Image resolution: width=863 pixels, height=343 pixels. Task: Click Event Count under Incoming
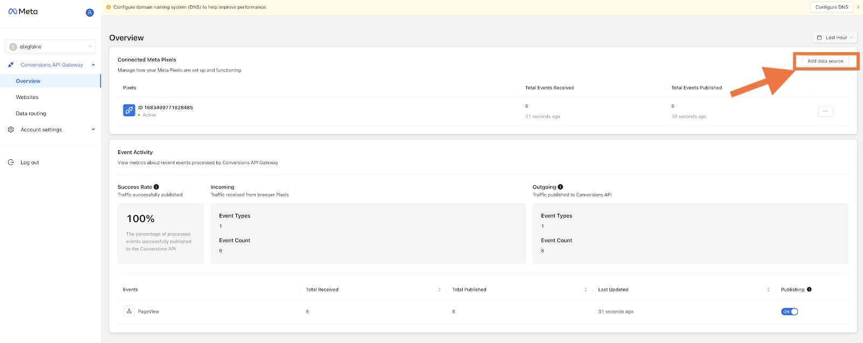235,240
